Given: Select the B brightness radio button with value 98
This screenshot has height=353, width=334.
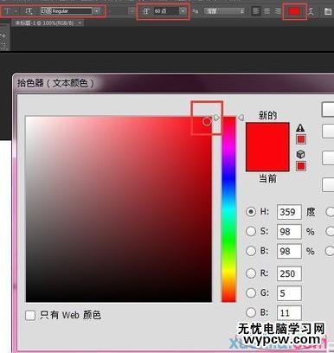Looking at the screenshot, I should (x=251, y=251).
